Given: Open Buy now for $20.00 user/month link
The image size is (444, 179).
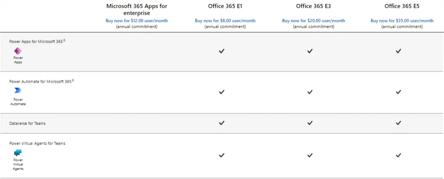Looking at the screenshot, I should [x=313, y=21].
